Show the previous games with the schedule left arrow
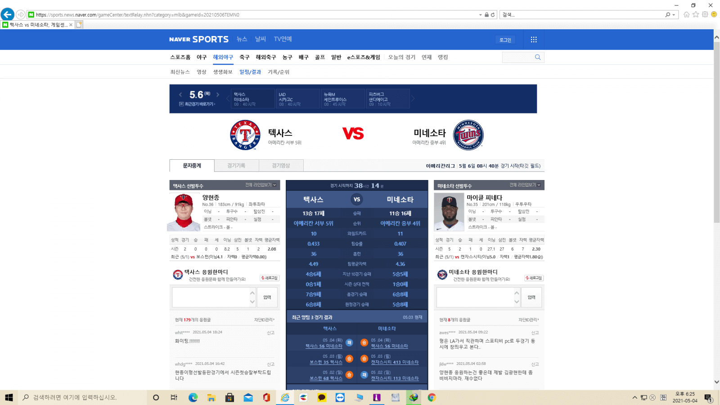720x405 pixels. pyautogui.click(x=227, y=99)
